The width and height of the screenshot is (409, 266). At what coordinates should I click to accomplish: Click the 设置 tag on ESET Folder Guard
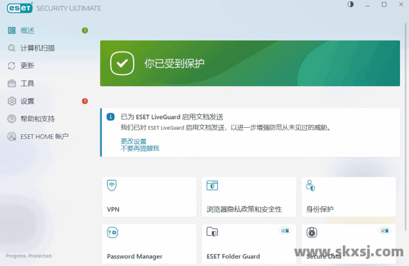[285, 229]
